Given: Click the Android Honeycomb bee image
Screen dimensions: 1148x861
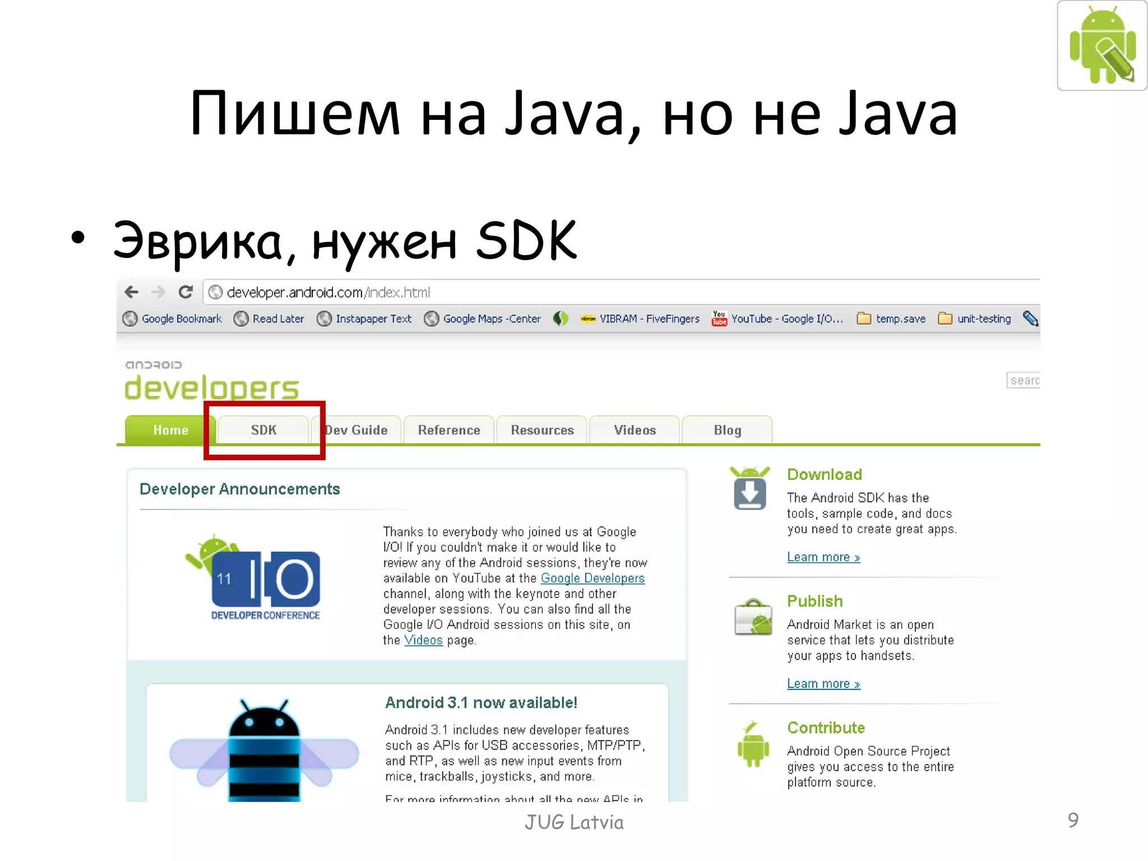Looking at the screenshot, I should (x=264, y=750).
